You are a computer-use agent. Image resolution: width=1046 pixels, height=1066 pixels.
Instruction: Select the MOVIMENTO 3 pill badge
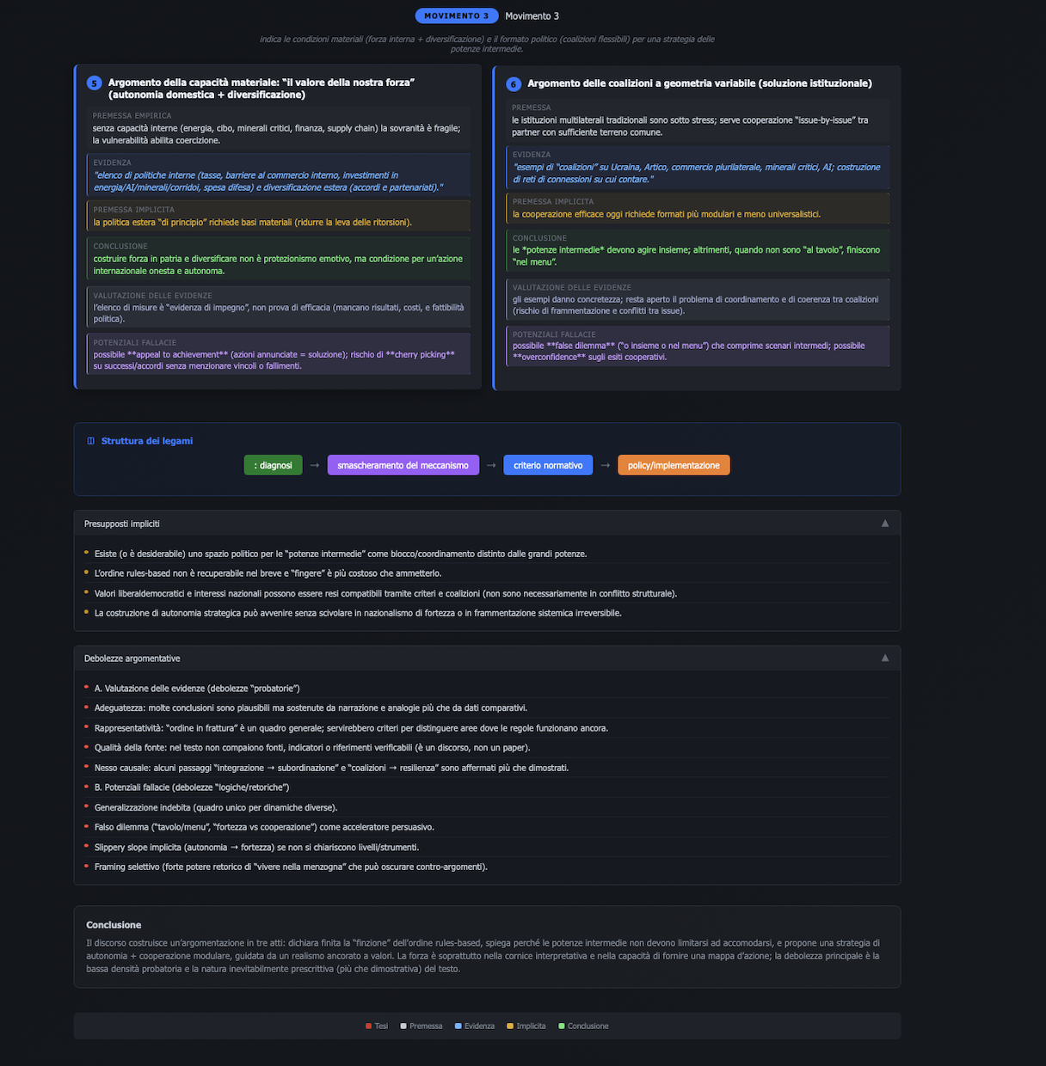(456, 15)
